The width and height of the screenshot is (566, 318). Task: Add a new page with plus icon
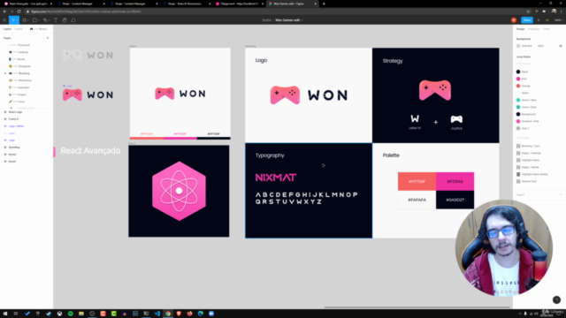[x=47, y=38]
